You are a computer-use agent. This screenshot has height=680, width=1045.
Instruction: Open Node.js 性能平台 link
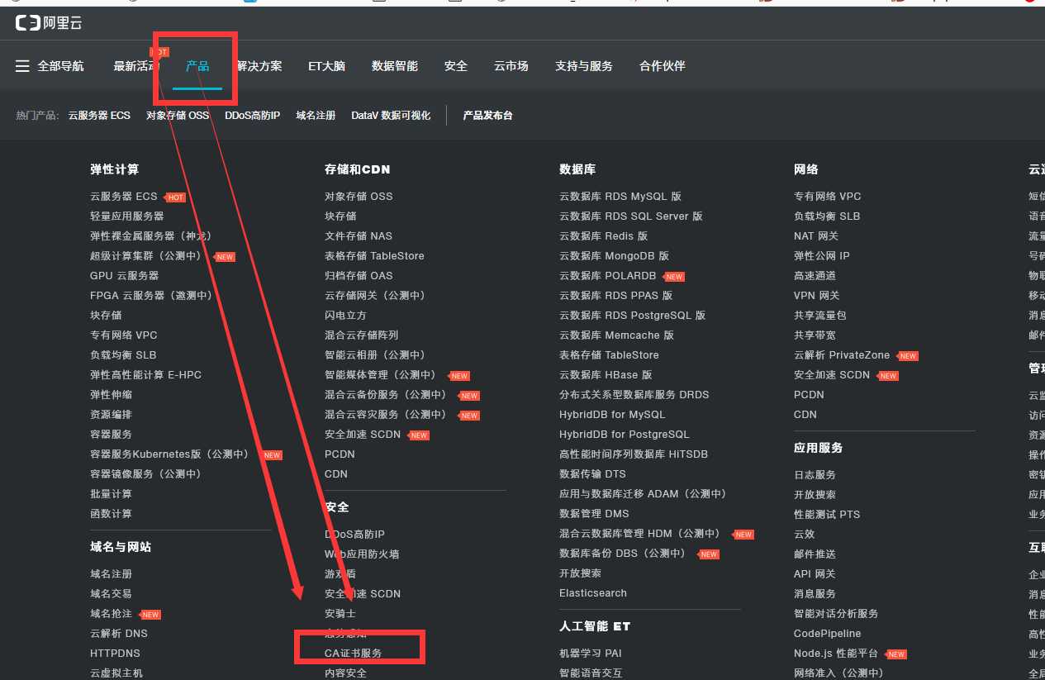pyautogui.click(x=836, y=654)
